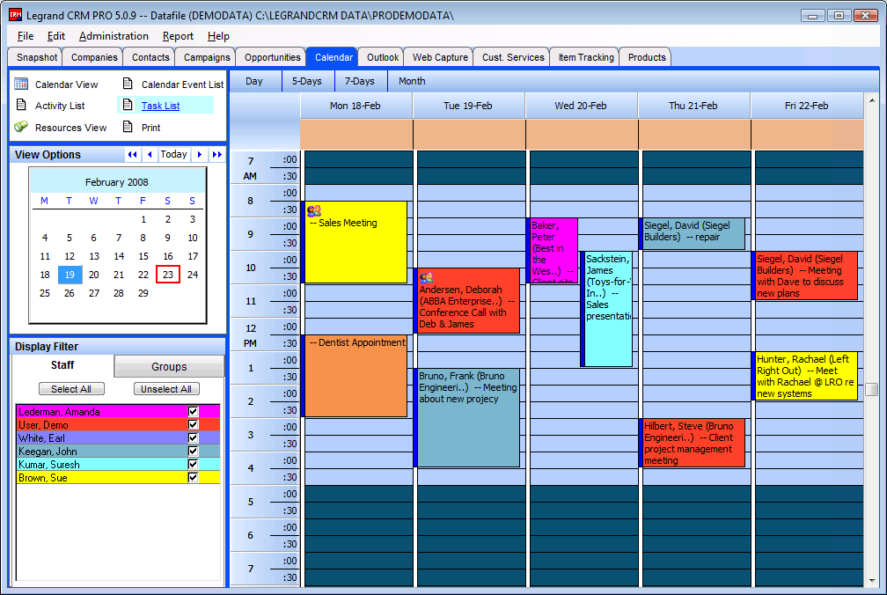
Task: Uncheck Keegan, John staff filter
Action: click(x=193, y=451)
